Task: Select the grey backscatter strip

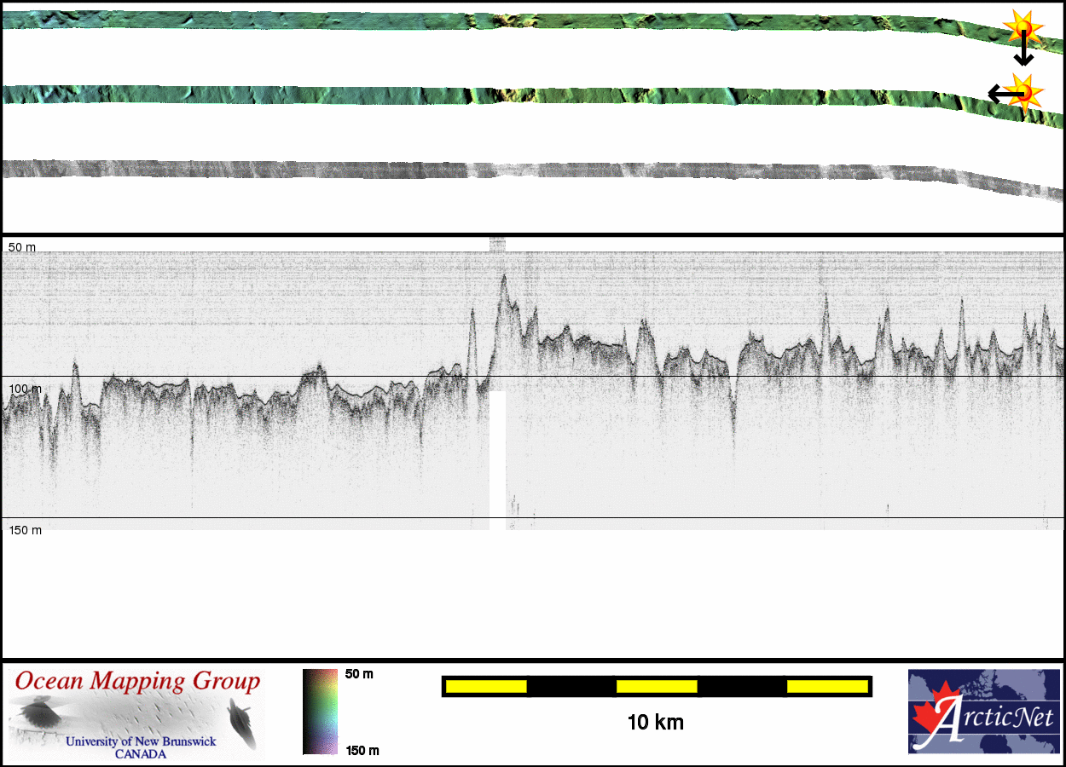Action: click(512, 173)
